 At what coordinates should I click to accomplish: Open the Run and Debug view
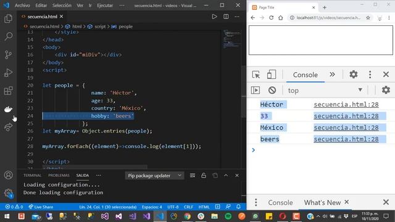[8, 73]
